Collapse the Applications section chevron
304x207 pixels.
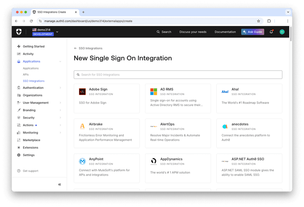[60, 61]
